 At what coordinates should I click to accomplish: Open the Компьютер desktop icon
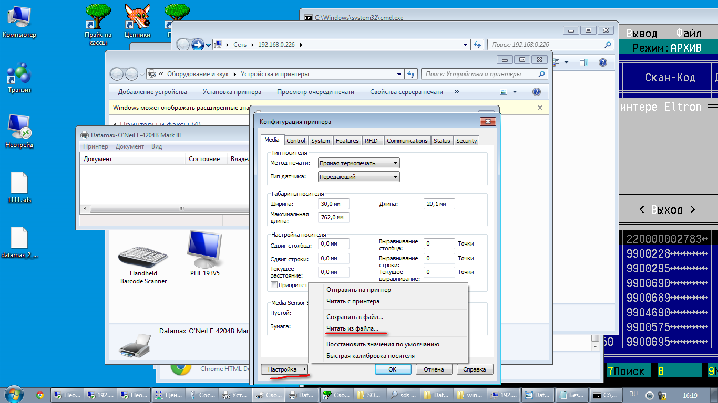coord(19,18)
